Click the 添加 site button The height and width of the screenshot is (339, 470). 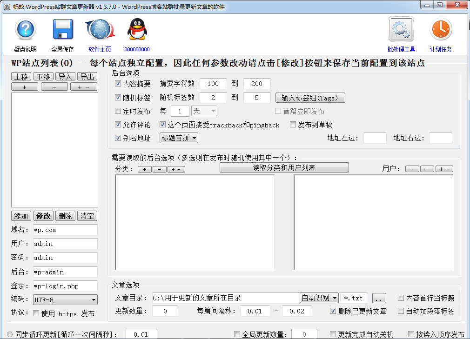[21, 216]
